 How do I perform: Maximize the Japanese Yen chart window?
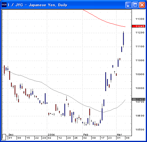click(x=135, y=5)
